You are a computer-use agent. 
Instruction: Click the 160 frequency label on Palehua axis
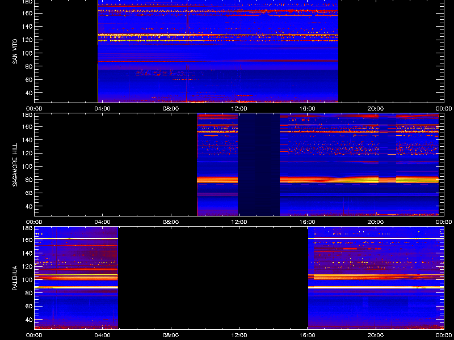coord(27,240)
